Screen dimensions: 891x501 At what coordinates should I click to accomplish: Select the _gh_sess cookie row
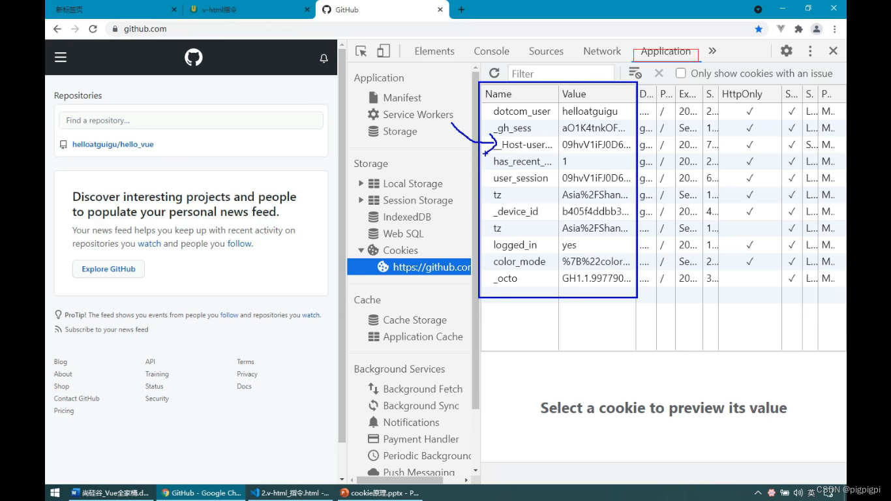663,128
